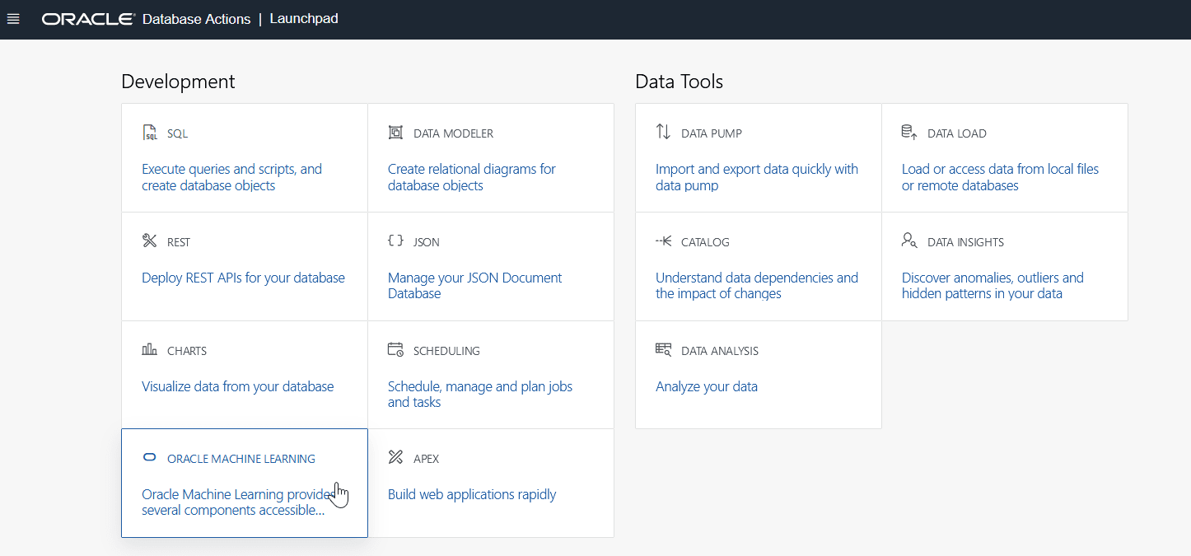The width and height of the screenshot is (1191, 556).
Task: Click the Data Tools section heading
Action: click(679, 82)
